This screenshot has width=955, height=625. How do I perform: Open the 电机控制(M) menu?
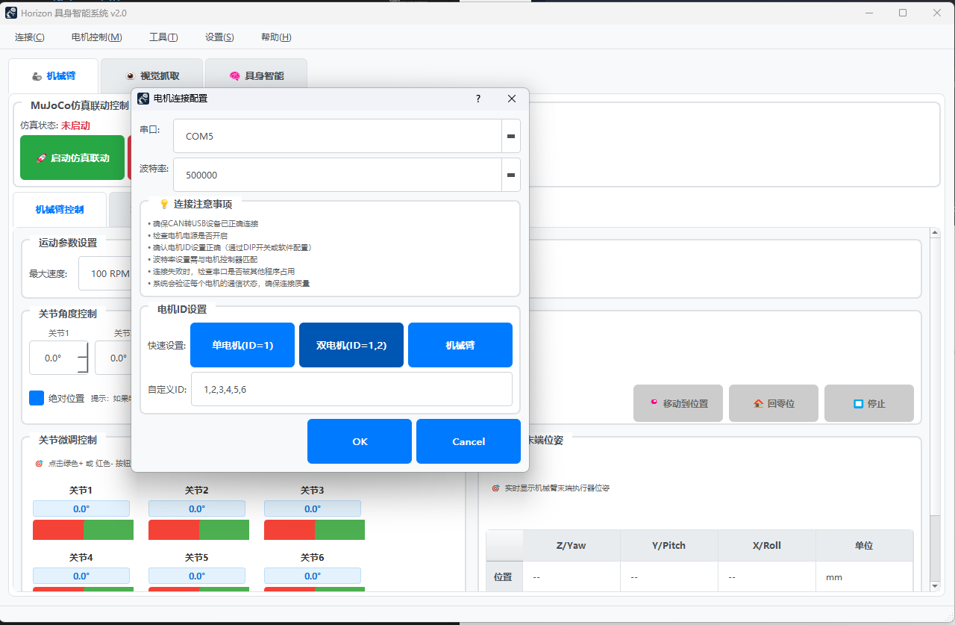click(97, 37)
